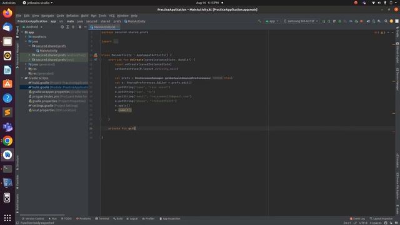The height and width of the screenshot is (225, 400).
Task: Open the Profiler tool window
Action: [148, 219]
